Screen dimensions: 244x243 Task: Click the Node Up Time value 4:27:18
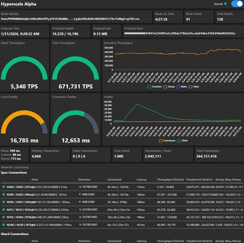[161, 19]
